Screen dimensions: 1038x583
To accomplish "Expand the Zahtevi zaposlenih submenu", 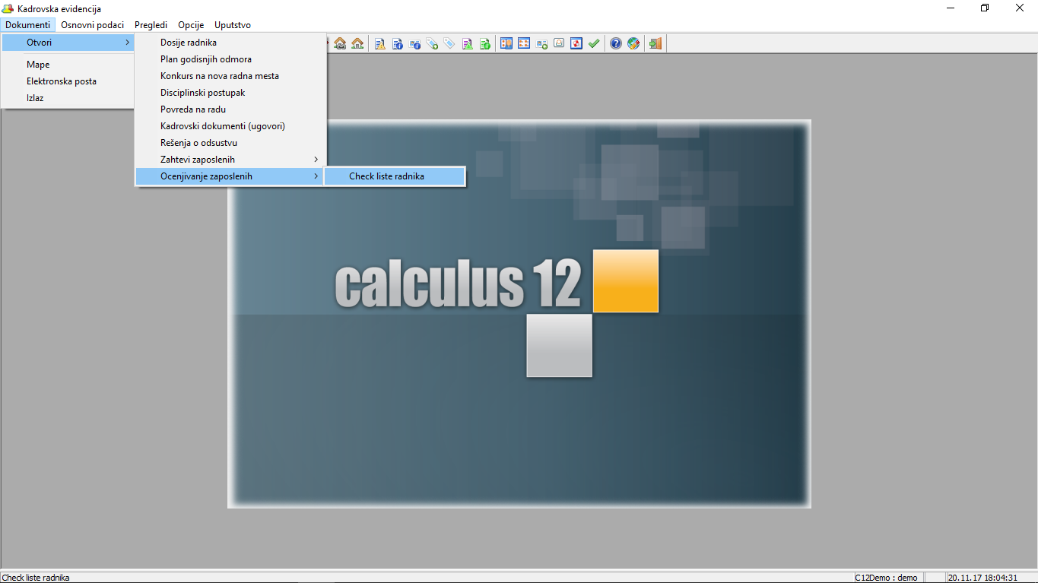I will [x=230, y=160].
